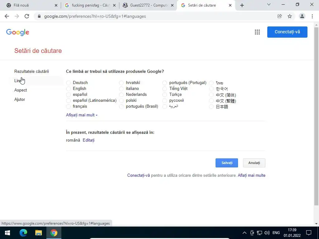
Task: Click the Google logo
Action: point(18,32)
